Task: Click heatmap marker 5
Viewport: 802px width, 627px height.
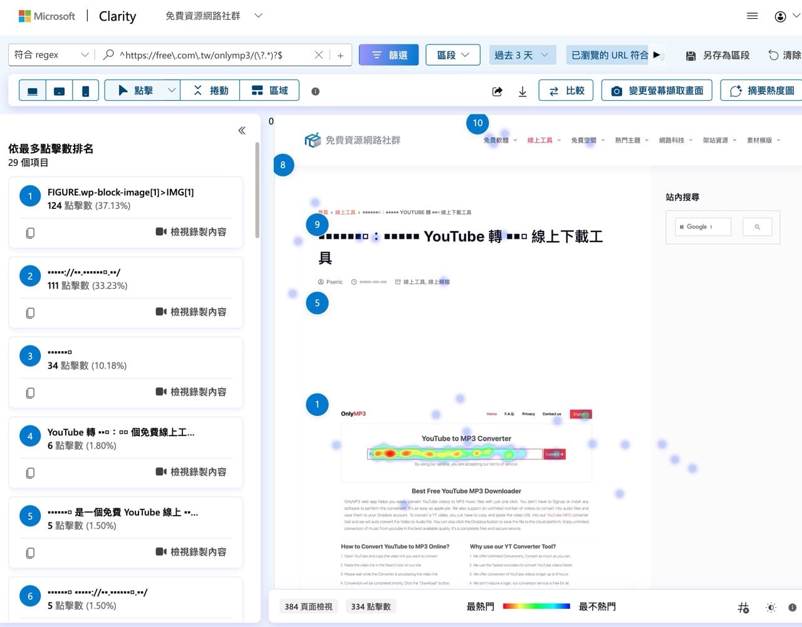Action: click(x=317, y=303)
